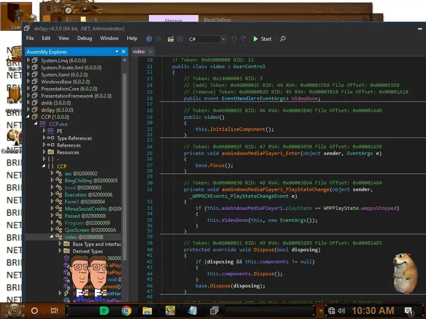The image size is (426, 319).
Task: Open Assembly Explorer panel options dropdown arrow
Action: [117, 52]
